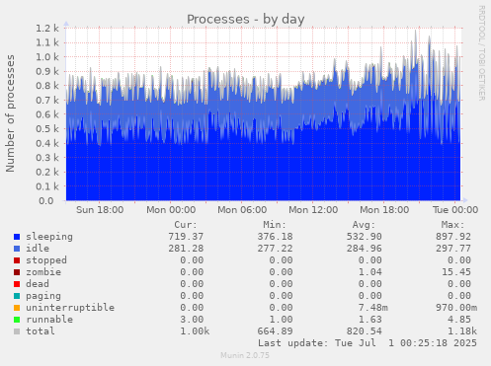Click the 'sleeping' legend label
This screenshot has width=491, height=366.
pyautogui.click(x=49, y=237)
